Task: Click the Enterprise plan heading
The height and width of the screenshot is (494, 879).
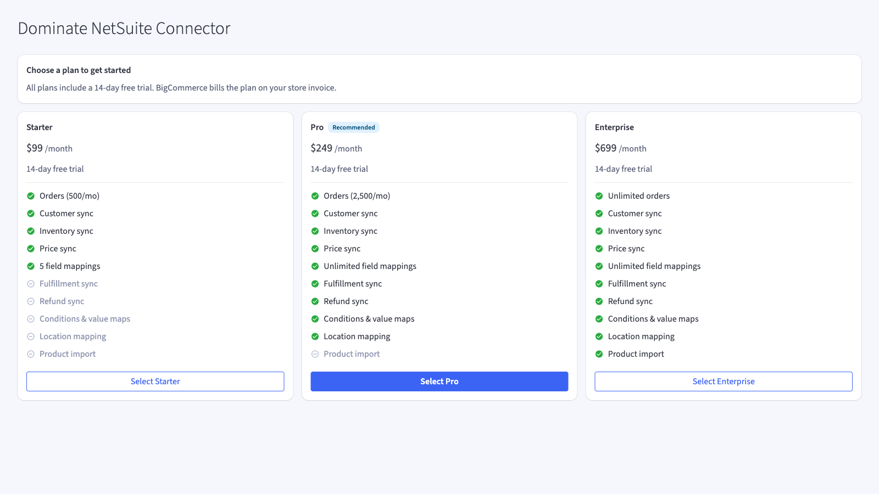Action: tap(614, 127)
